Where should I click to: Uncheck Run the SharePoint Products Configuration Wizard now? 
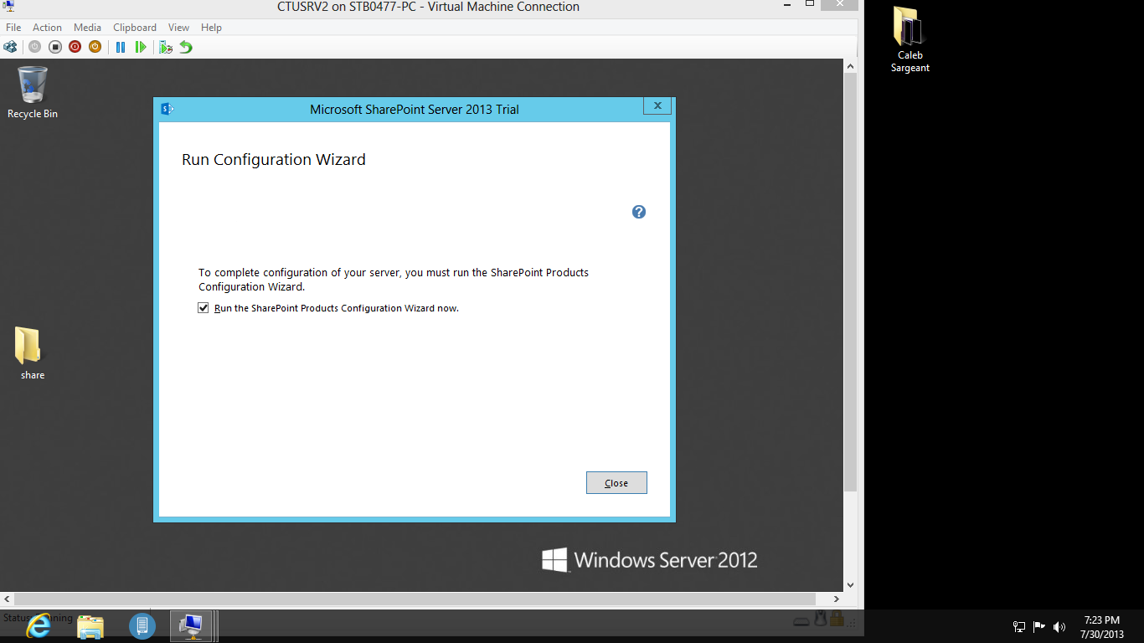(204, 308)
